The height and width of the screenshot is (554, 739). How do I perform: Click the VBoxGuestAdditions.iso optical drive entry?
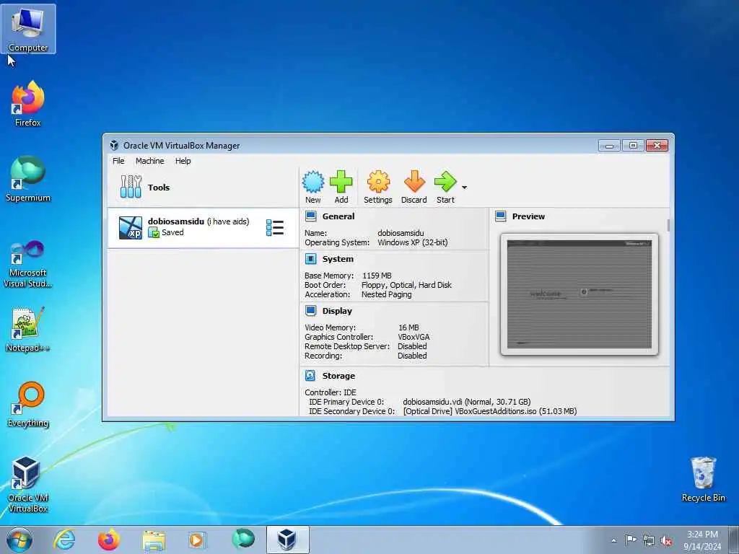point(490,411)
